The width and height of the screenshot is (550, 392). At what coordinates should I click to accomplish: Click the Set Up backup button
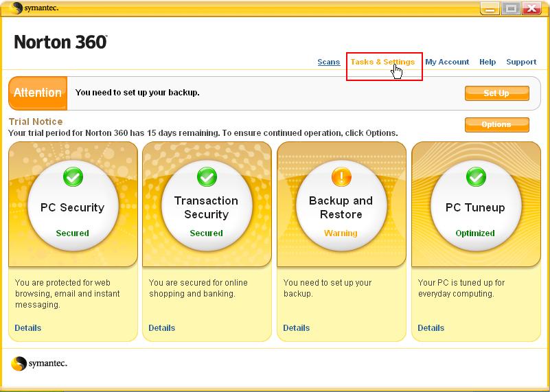497,93
